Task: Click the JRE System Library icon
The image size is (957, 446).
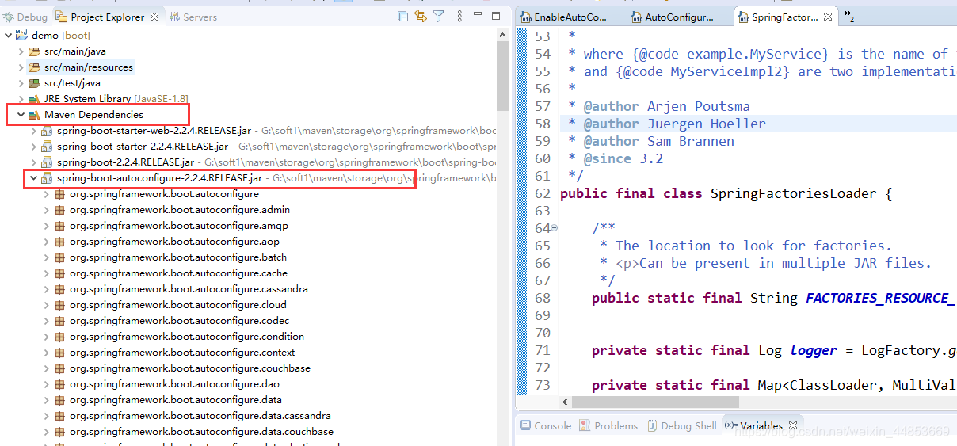Action: click(34, 99)
